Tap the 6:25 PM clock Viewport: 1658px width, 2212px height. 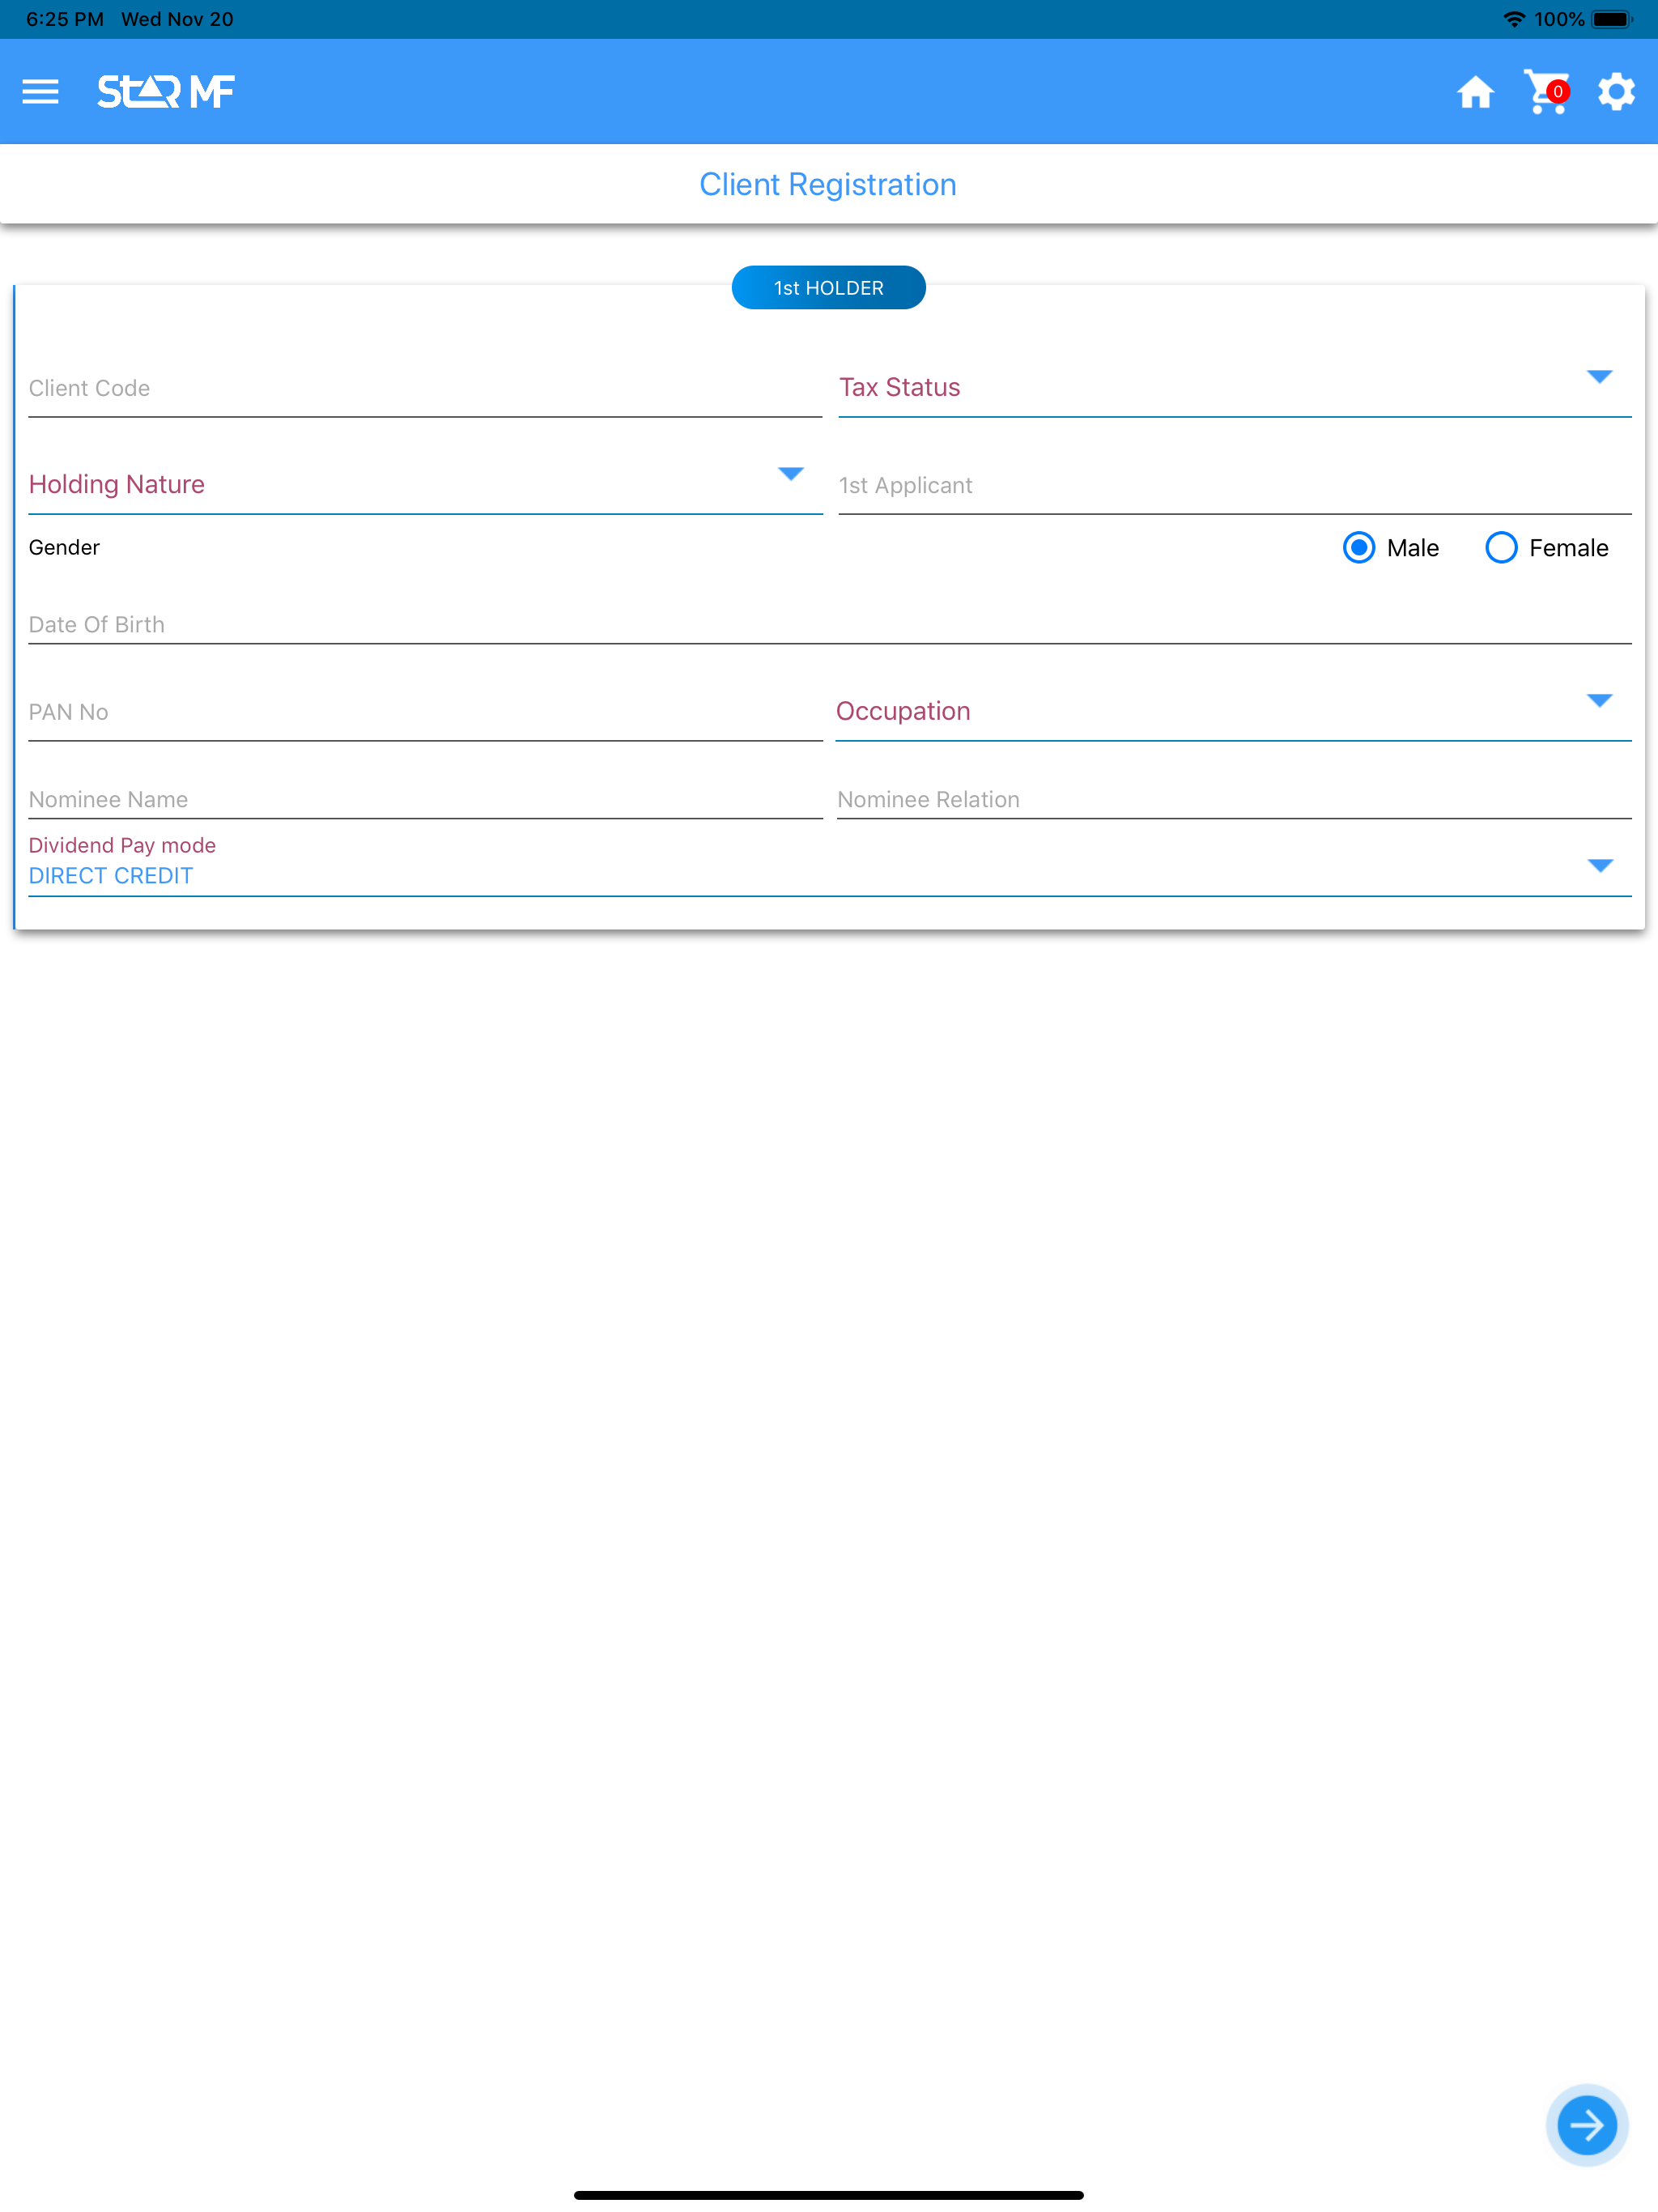[65, 19]
